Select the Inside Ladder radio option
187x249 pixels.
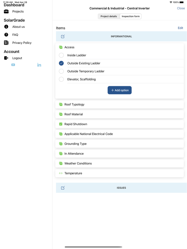pos(61,55)
